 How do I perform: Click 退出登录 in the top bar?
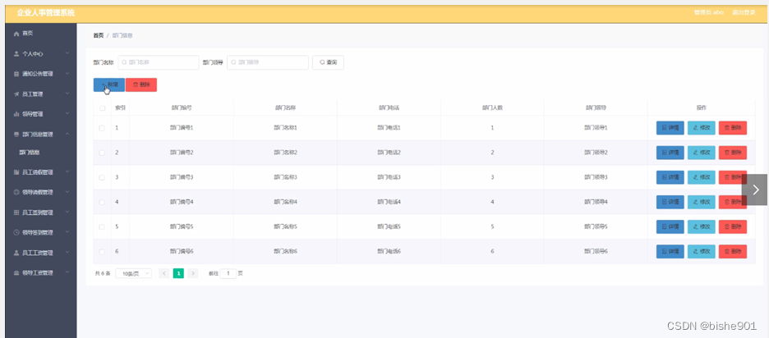tap(744, 12)
